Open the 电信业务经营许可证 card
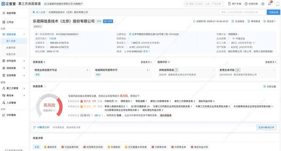Screen dimensions: 281x151 (x=62, y=72)
